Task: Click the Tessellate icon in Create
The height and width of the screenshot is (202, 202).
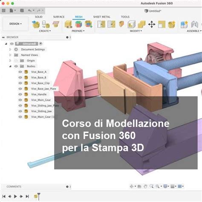Action: (x=46, y=24)
